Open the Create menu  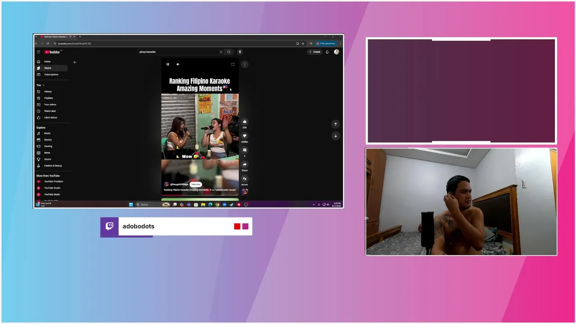(x=315, y=52)
